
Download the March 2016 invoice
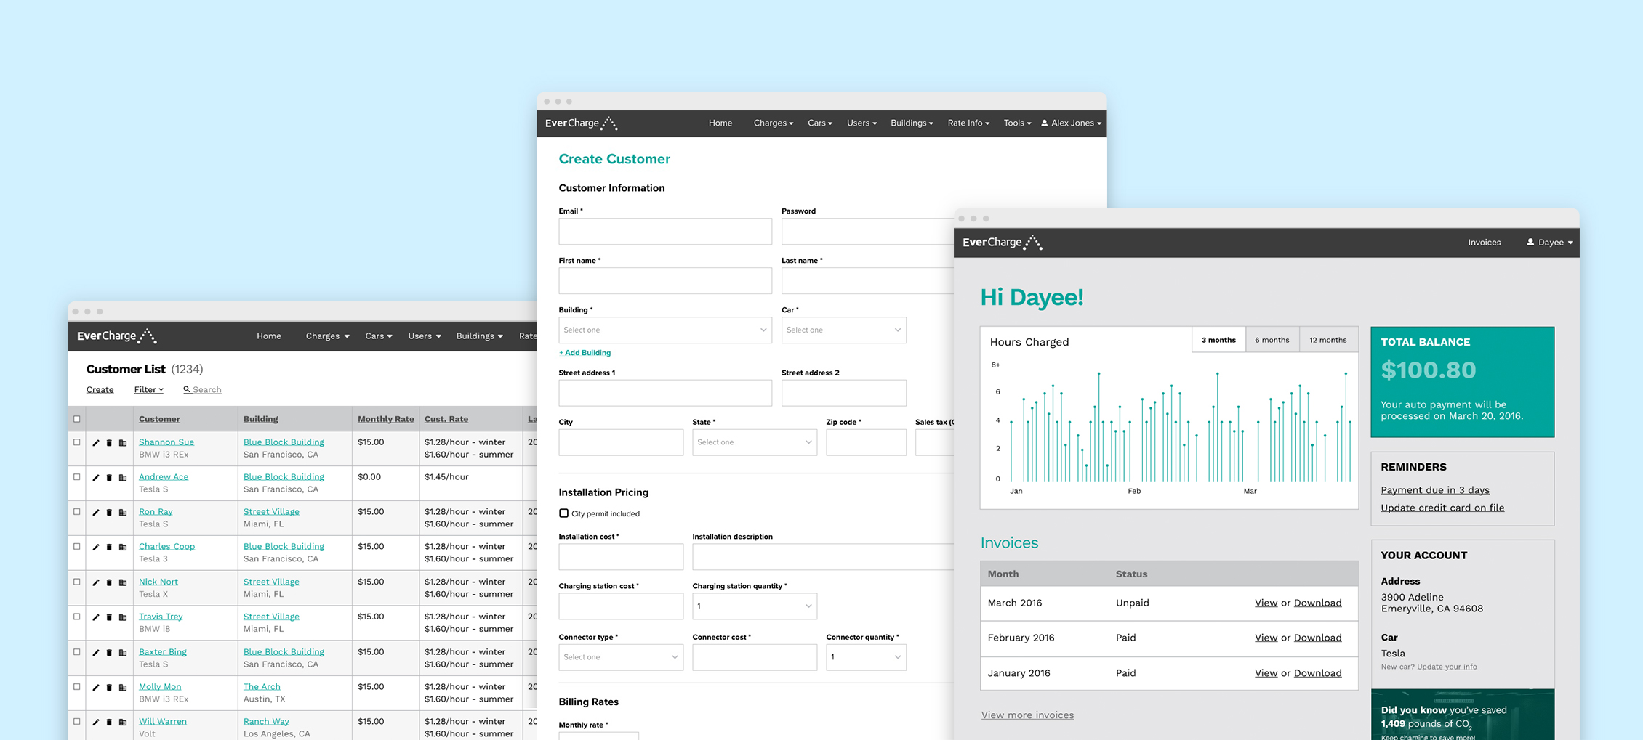[1317, 603]
